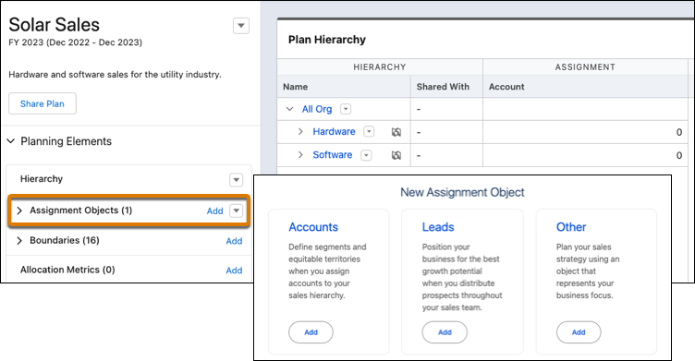Click Add on the Accounts card
This screenshot has width=695, height=361.
pyautogui.click(x=311, y=332)
